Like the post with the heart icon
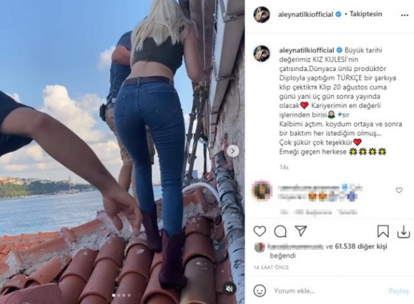 point(259,232)
